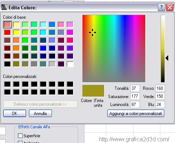Screen dimensions: 175x143
Task: Pick the pure red basic color
Action: 8,32
